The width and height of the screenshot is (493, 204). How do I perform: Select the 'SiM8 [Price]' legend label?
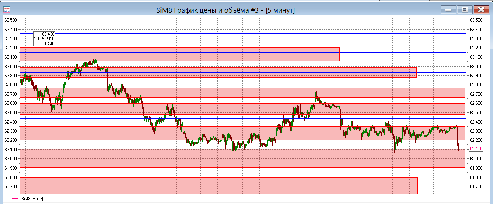point(32,199)
